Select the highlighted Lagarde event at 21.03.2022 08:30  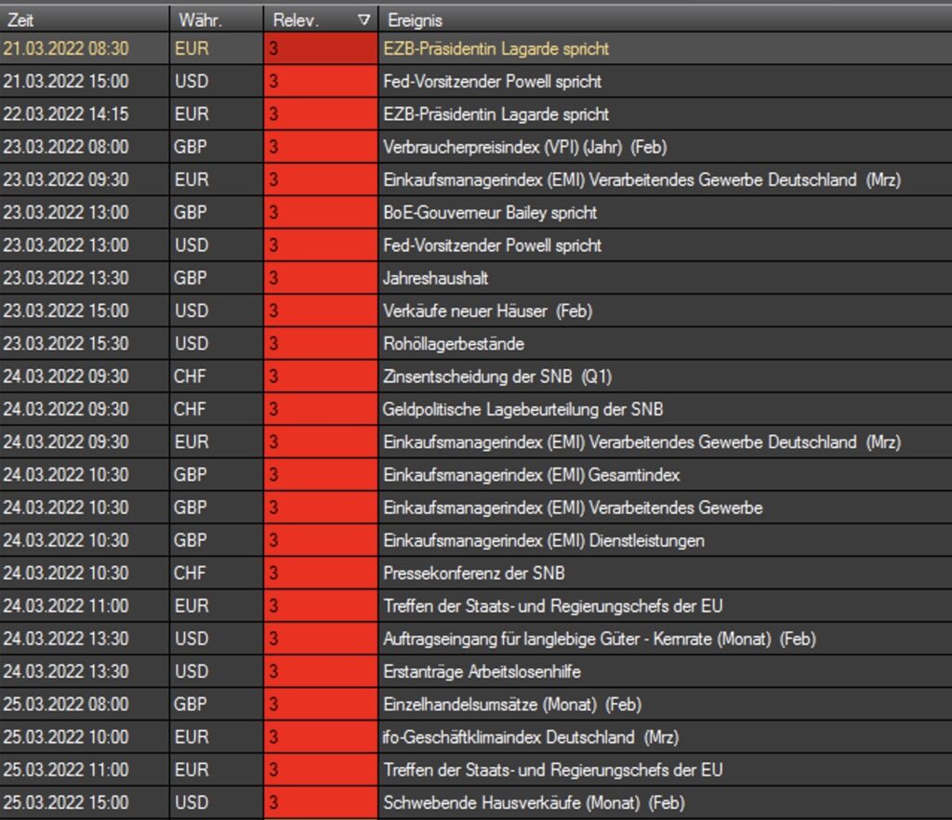[496, 48]
